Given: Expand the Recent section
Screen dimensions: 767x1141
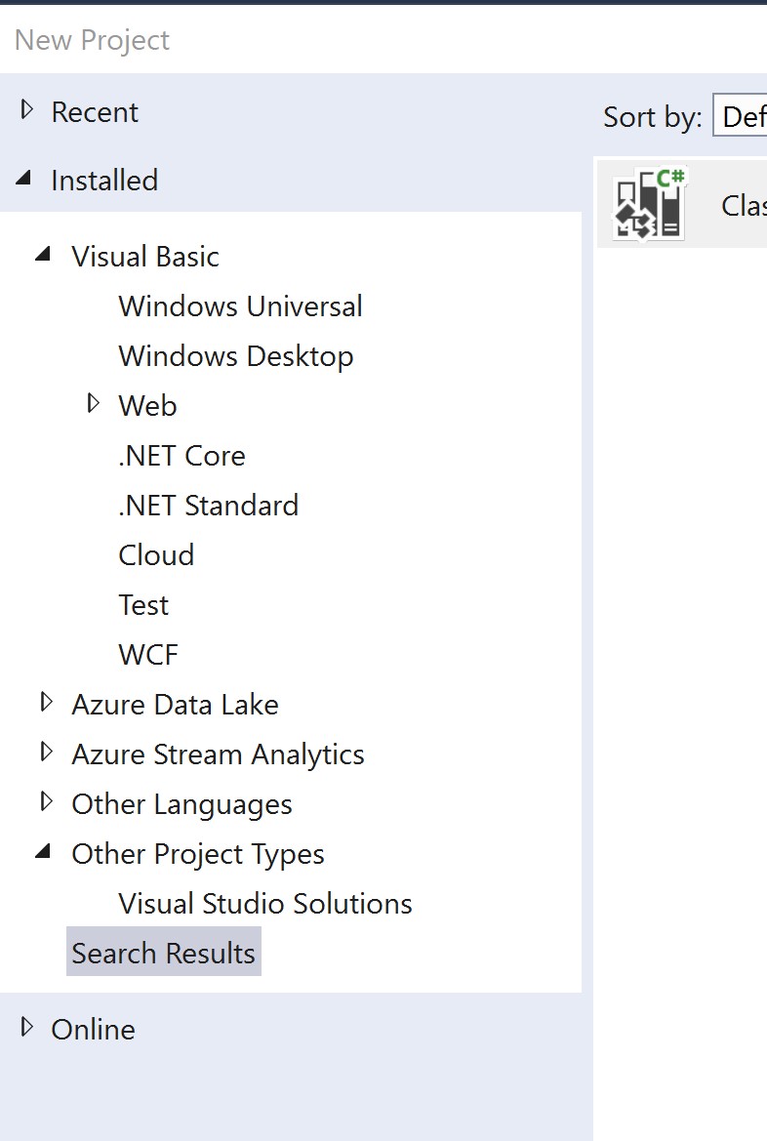Looking at the screenshot, I should pyautogui.click(x=25, y=110).
